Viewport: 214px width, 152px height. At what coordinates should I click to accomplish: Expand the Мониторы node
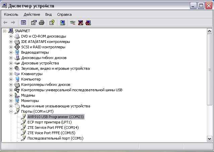(11, 101)
